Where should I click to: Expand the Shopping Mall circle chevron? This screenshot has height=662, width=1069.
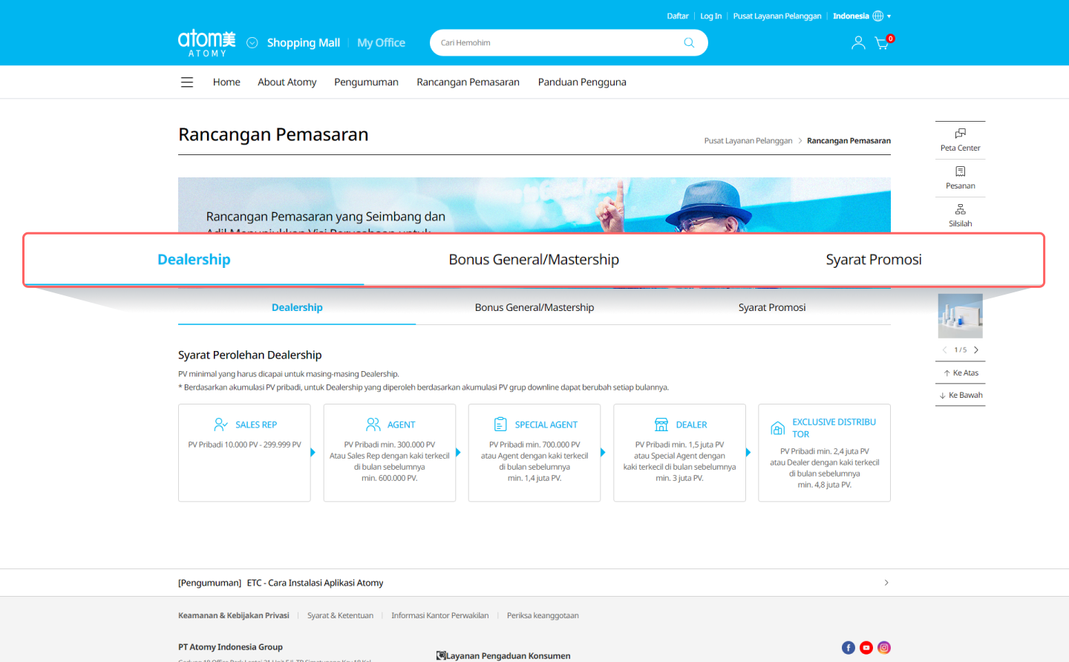coord(252,43)
